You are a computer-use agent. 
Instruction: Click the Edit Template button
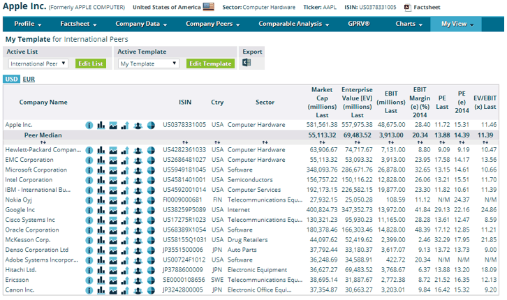tap(210, 63)
